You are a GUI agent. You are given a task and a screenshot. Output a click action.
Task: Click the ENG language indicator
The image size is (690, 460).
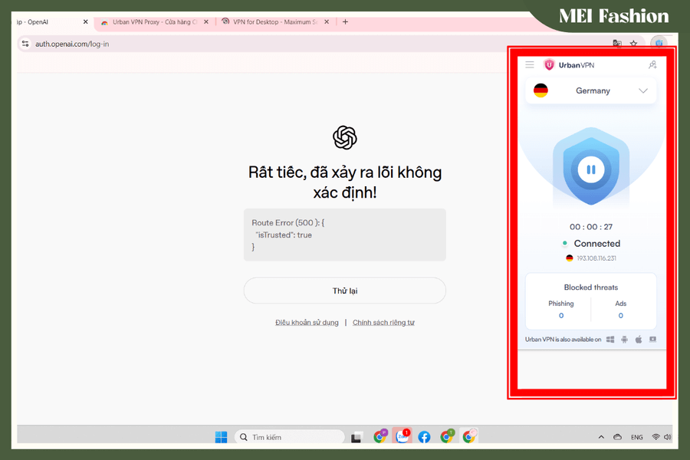coord(637,437)
